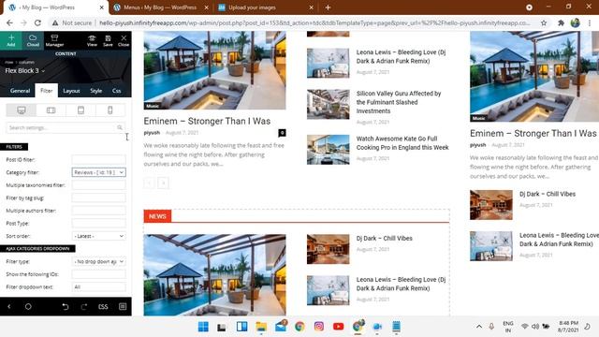
Task: Click the Filter dropdown text field
Action: point(98,287)
